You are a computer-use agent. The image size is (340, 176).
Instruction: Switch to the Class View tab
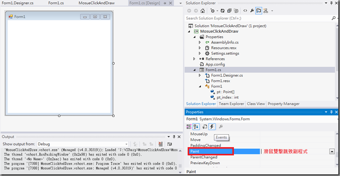pyautogui.click(x=256, y=104)
